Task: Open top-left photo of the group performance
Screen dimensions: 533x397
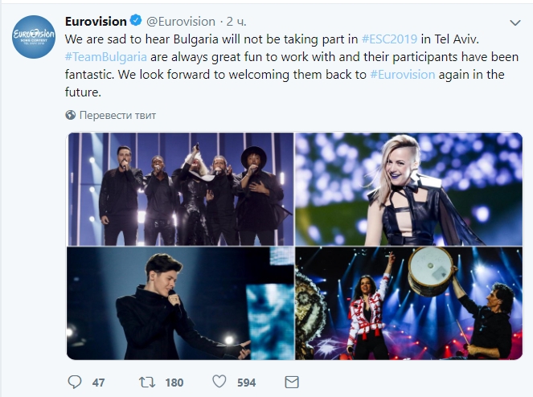Action: tap(180, 189)
